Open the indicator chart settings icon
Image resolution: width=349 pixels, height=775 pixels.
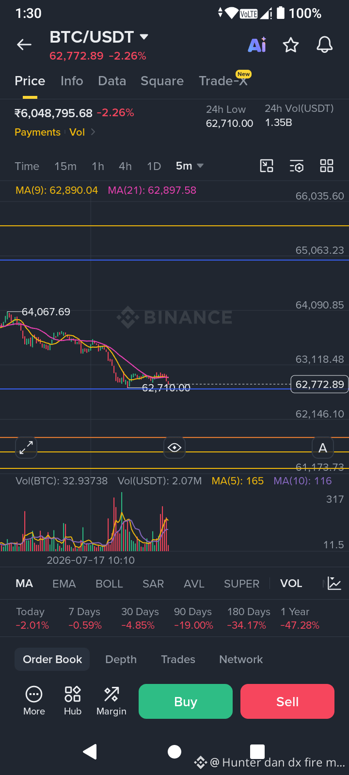click(334, 584)
